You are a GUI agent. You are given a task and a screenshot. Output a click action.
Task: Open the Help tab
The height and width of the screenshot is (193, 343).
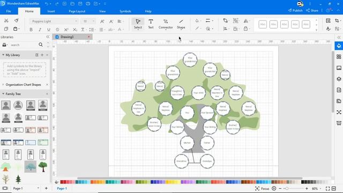point(148,11)
